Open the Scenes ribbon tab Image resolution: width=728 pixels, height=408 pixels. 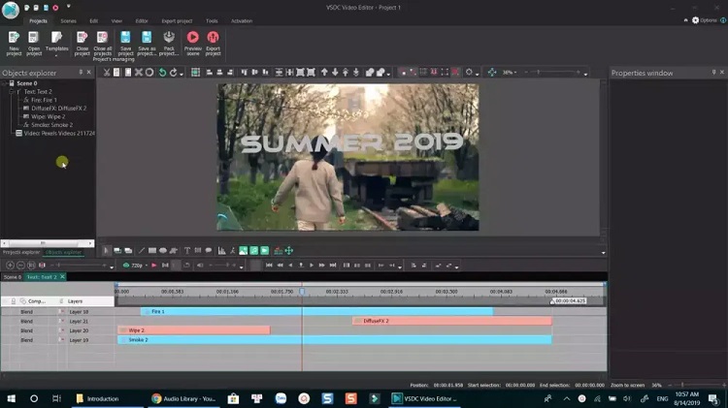tap(68, 21)
